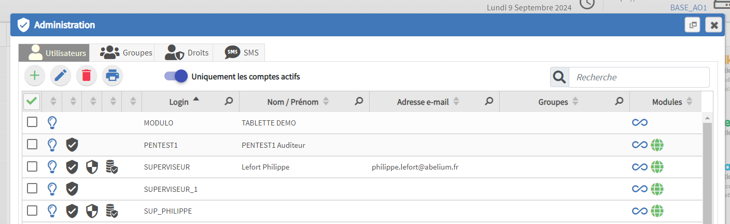Toggle the green select-all checkbox in header
Viewport: 730px width, 224px height.
click(32, 102)
